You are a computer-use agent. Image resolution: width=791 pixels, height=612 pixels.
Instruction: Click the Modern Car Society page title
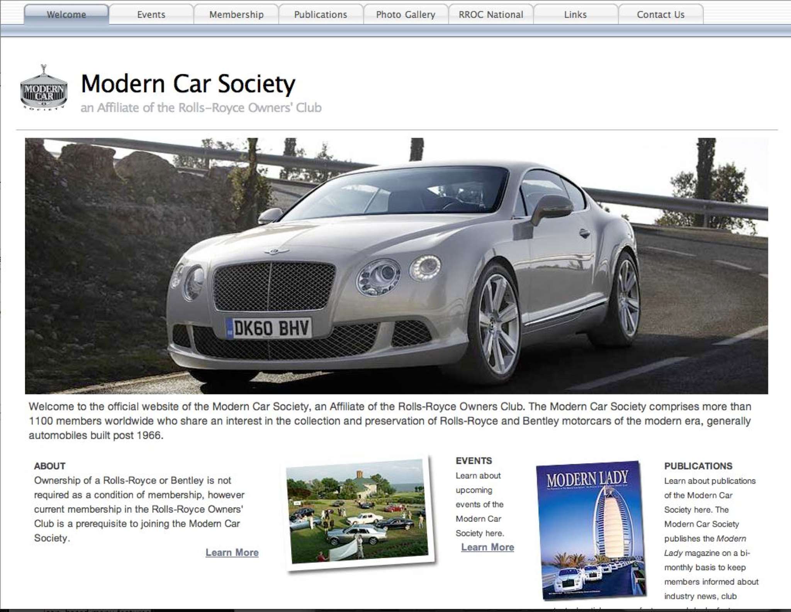188,83
